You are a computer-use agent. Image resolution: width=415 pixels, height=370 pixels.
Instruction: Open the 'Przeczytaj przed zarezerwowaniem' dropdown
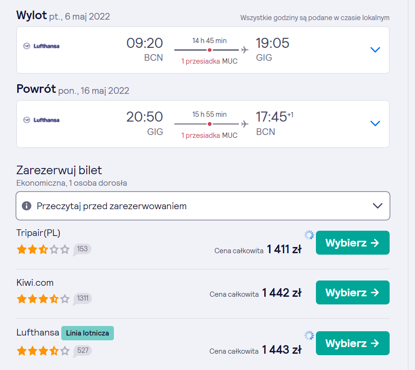click(x=203, y=206)
